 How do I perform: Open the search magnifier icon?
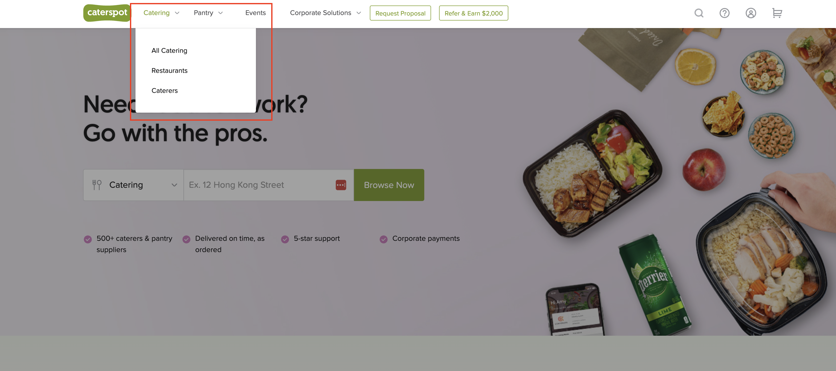[699, 13]
